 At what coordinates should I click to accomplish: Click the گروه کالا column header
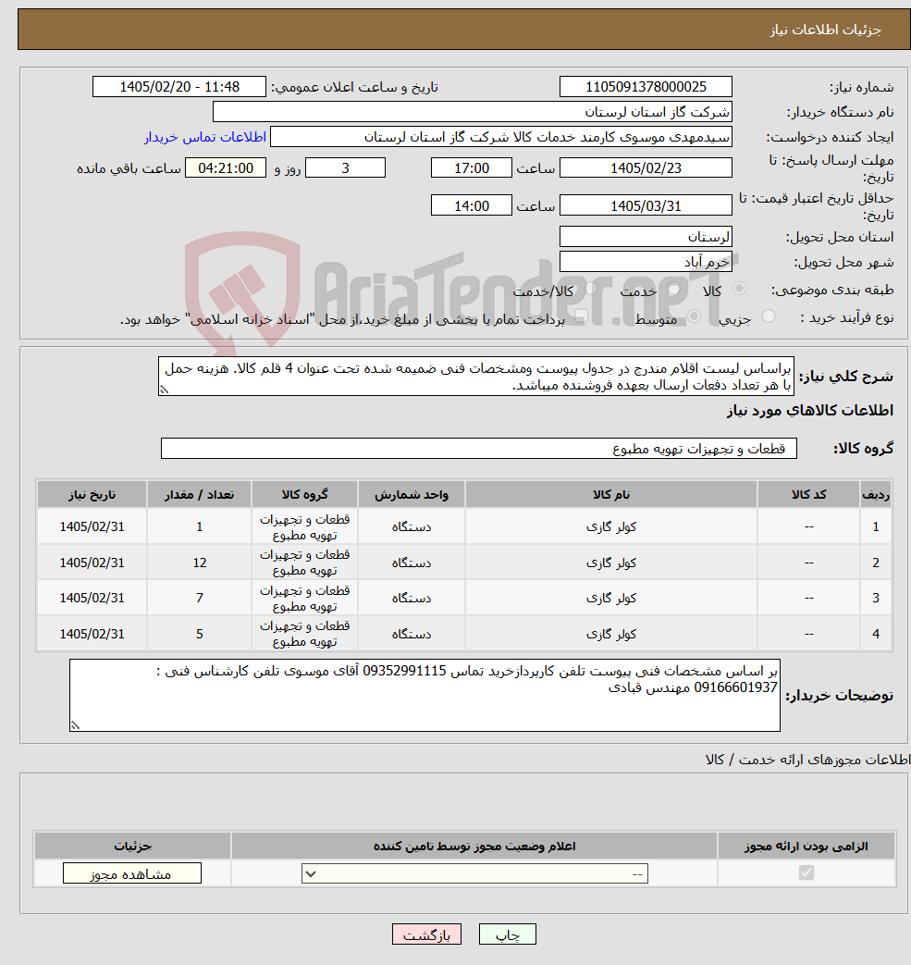[x=304, y=494]
